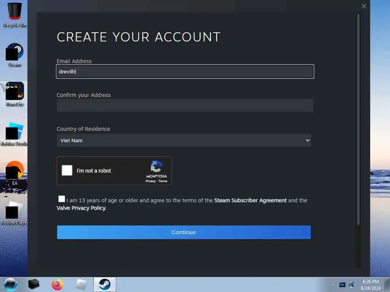
Task: Click the dialog's vertical scrollbar
Action: tap(358, 119)
